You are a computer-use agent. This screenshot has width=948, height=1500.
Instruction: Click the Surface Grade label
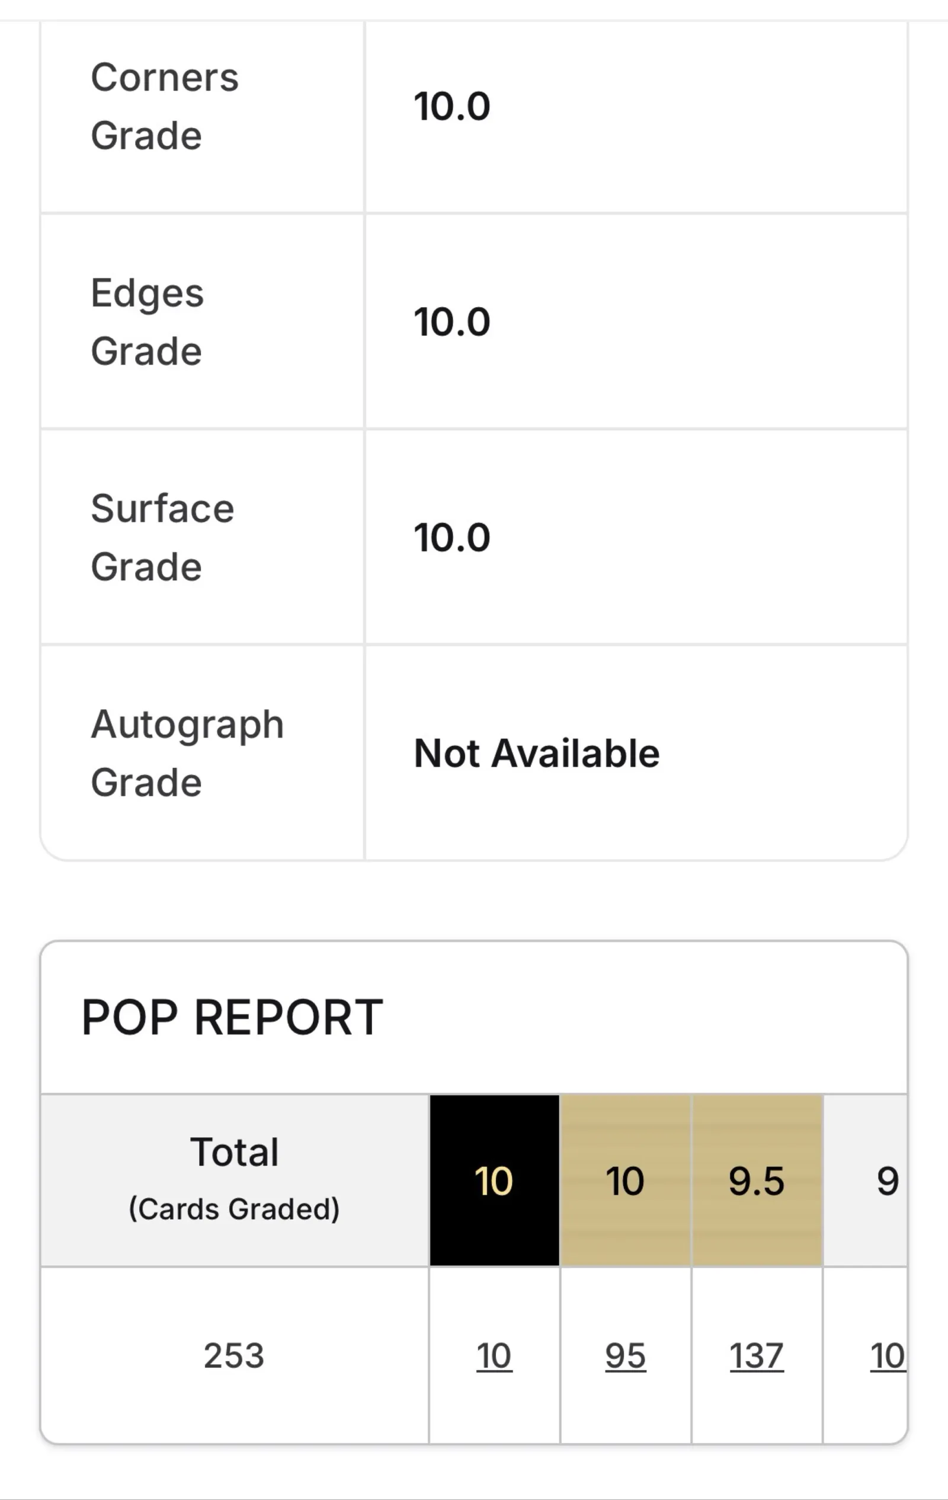coord(162,537)
